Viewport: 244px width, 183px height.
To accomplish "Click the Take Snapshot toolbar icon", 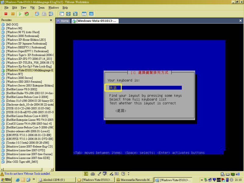I will 37,14.
